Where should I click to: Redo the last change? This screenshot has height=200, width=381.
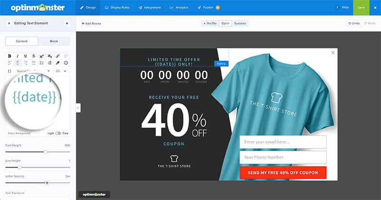pos(370,23)
